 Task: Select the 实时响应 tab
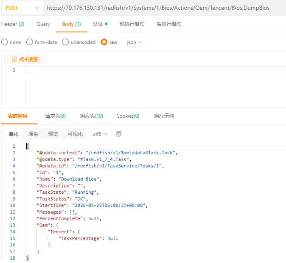17,116
